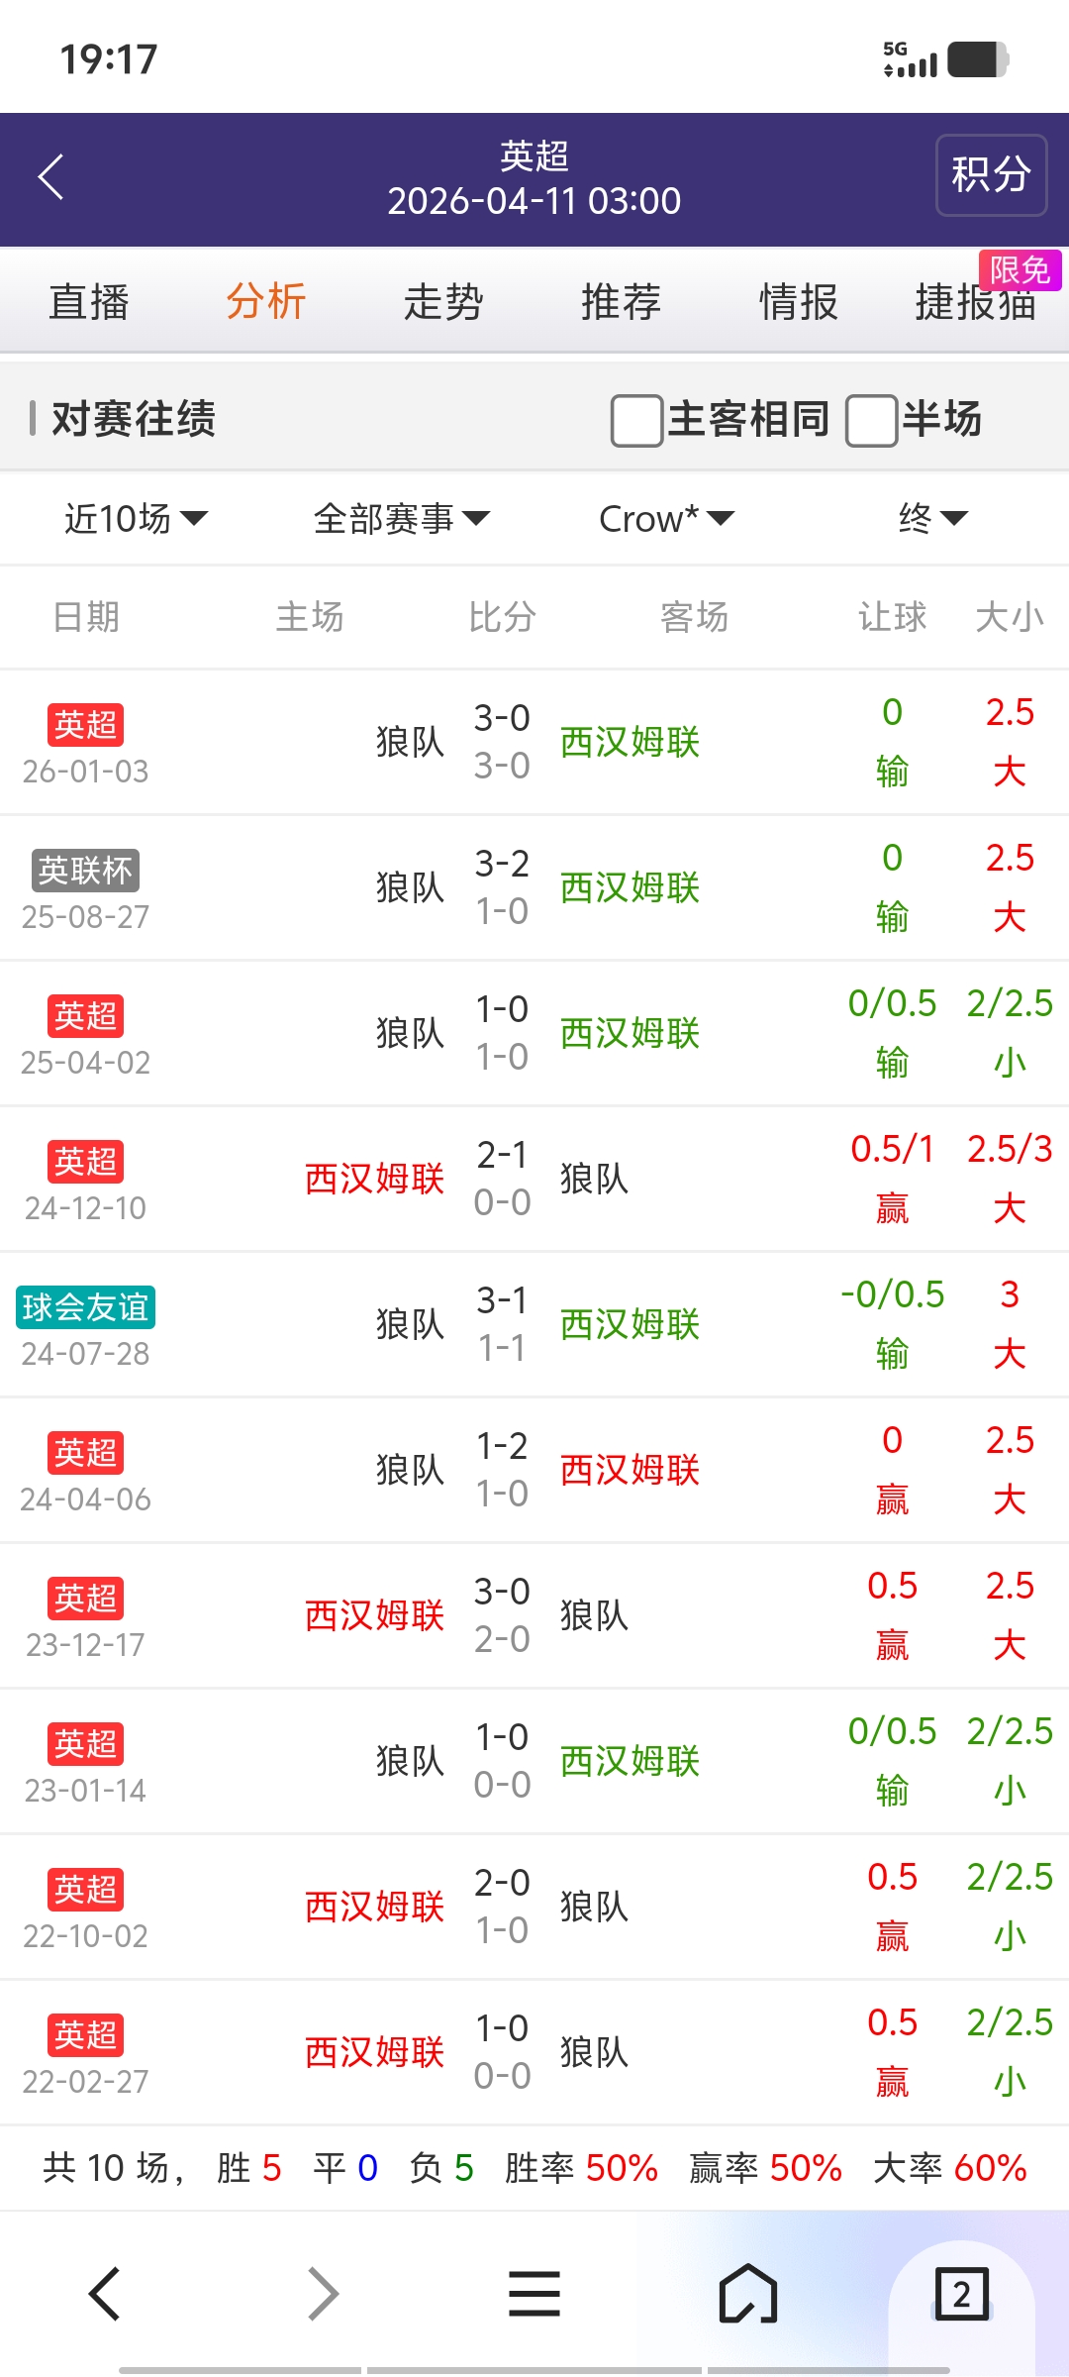Open the tabs switcher showing 2
This screenshot has height=2377, width=1069.
coord(961,2294)
